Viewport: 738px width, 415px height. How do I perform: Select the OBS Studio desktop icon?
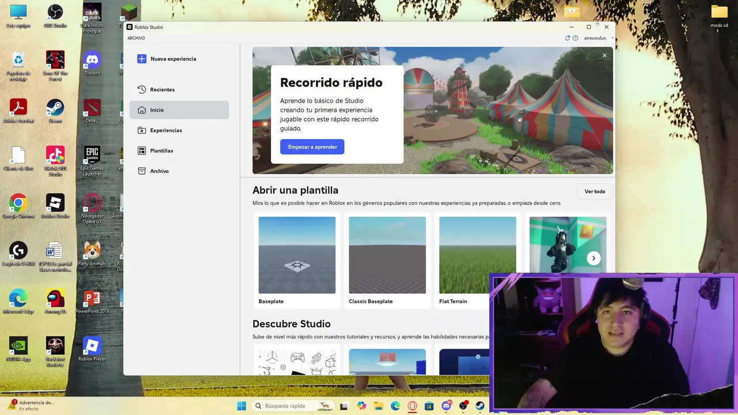[55, 16]
